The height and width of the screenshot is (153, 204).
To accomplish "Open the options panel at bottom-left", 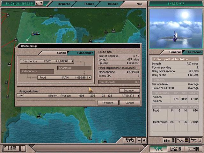I will tap(12, 148).
